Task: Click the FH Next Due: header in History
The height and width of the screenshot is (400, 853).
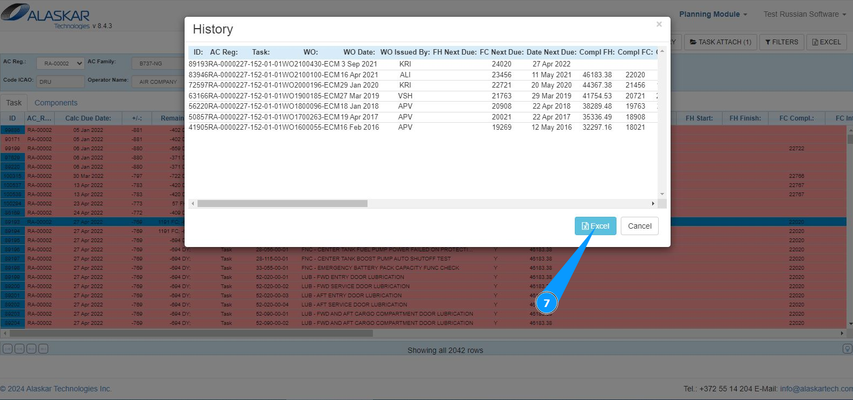Action: (x=455, y=52)
